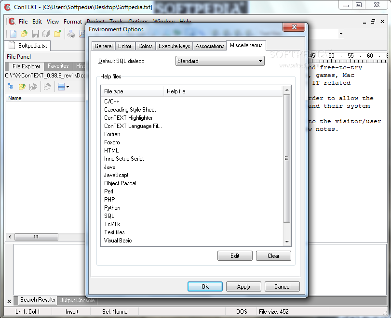Click the folder tree view icon in File Panel
The width and height of the screenshot is (391, 318).
[10, 87]
